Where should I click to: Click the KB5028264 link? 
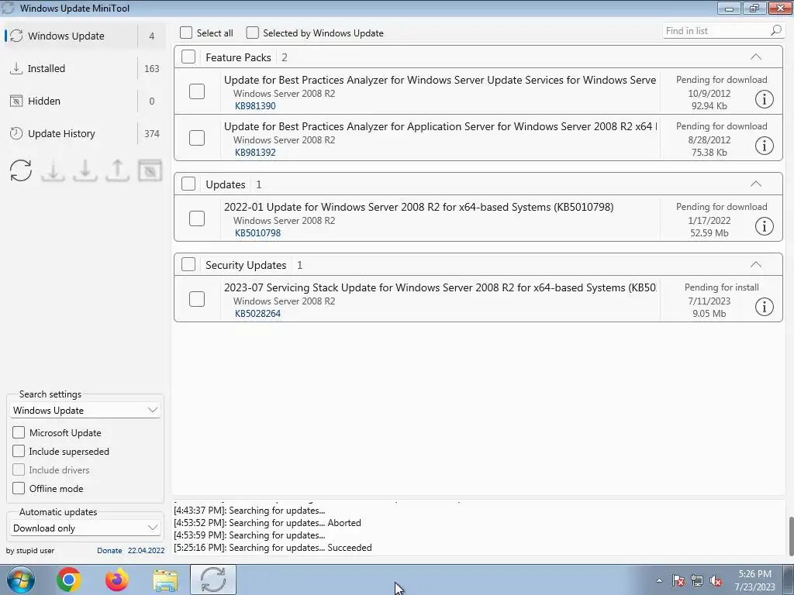click(x=257, y=314)
